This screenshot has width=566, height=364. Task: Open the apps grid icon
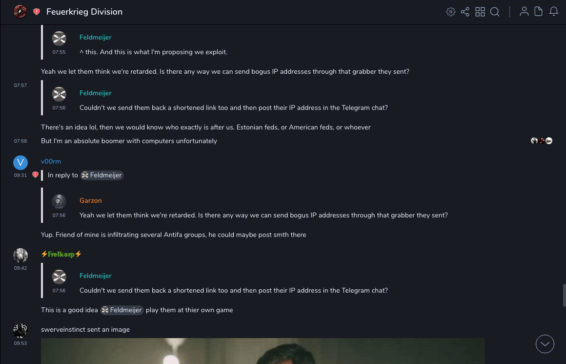pyautogui.click(x=480, y=12)
